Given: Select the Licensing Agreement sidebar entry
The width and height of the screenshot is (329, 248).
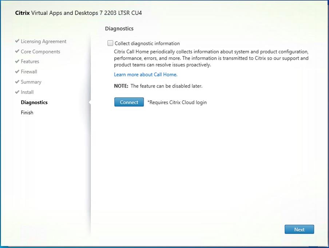Looking at the screenshot, I should (x=43, y=41).
